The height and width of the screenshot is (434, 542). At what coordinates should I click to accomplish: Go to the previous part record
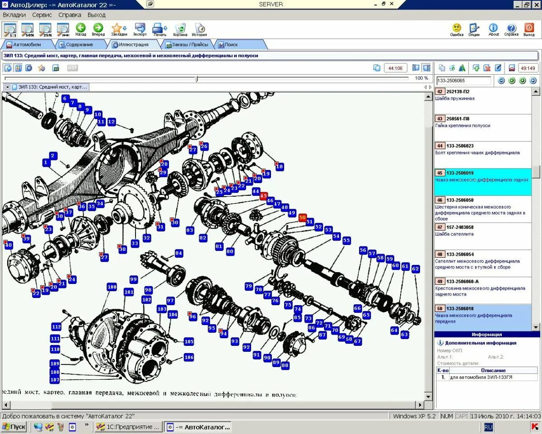[x=512, y=81]
